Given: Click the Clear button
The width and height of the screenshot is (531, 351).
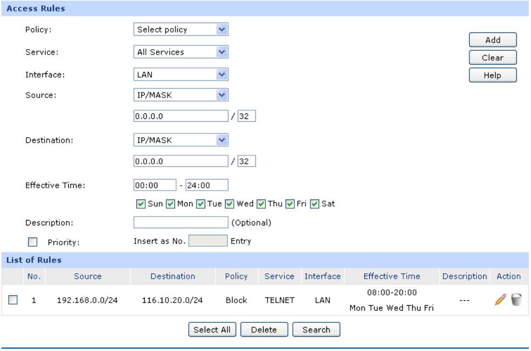Looking at the screenshot, I should point(492,58).
